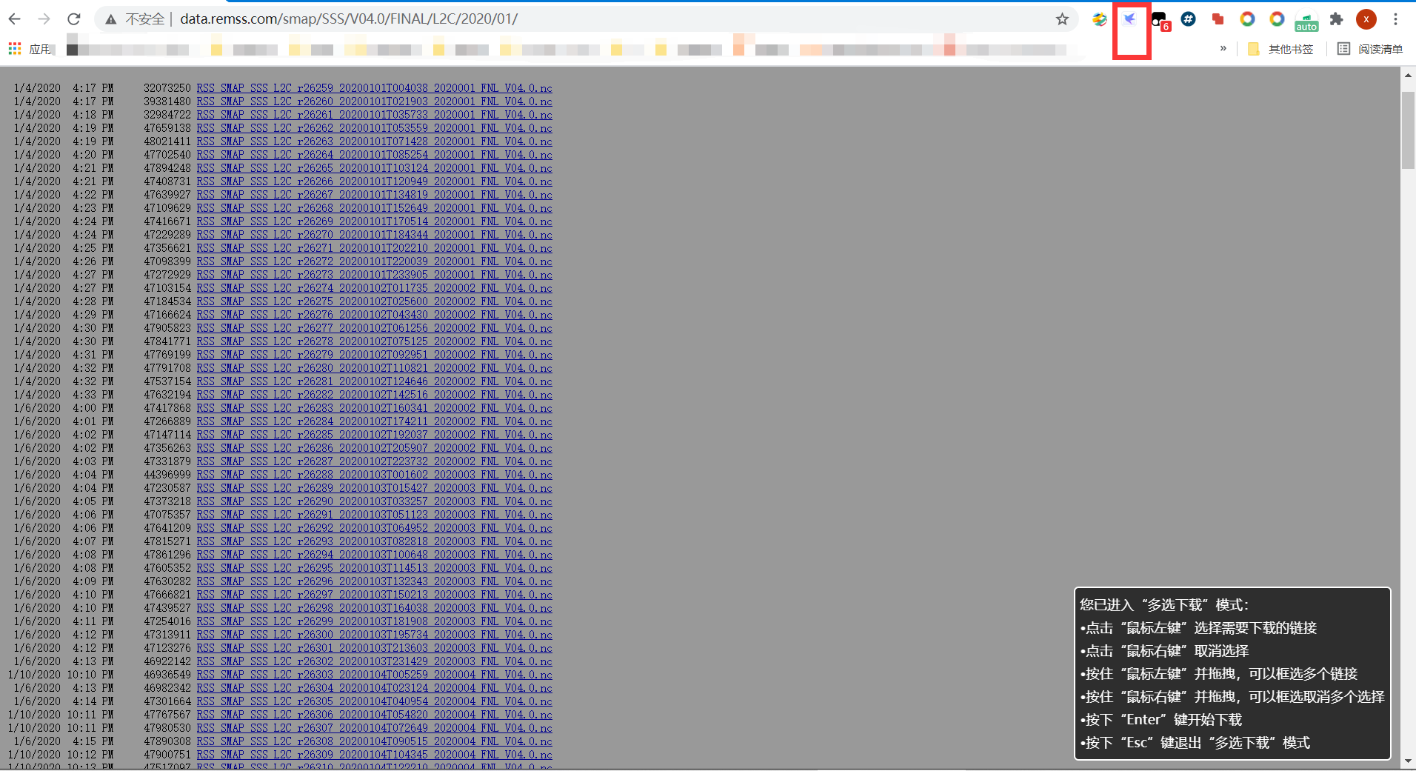Click the red shapes extension icon
The height and width of the screenshot is (771, 1416).
click(x=1217, y=19)
